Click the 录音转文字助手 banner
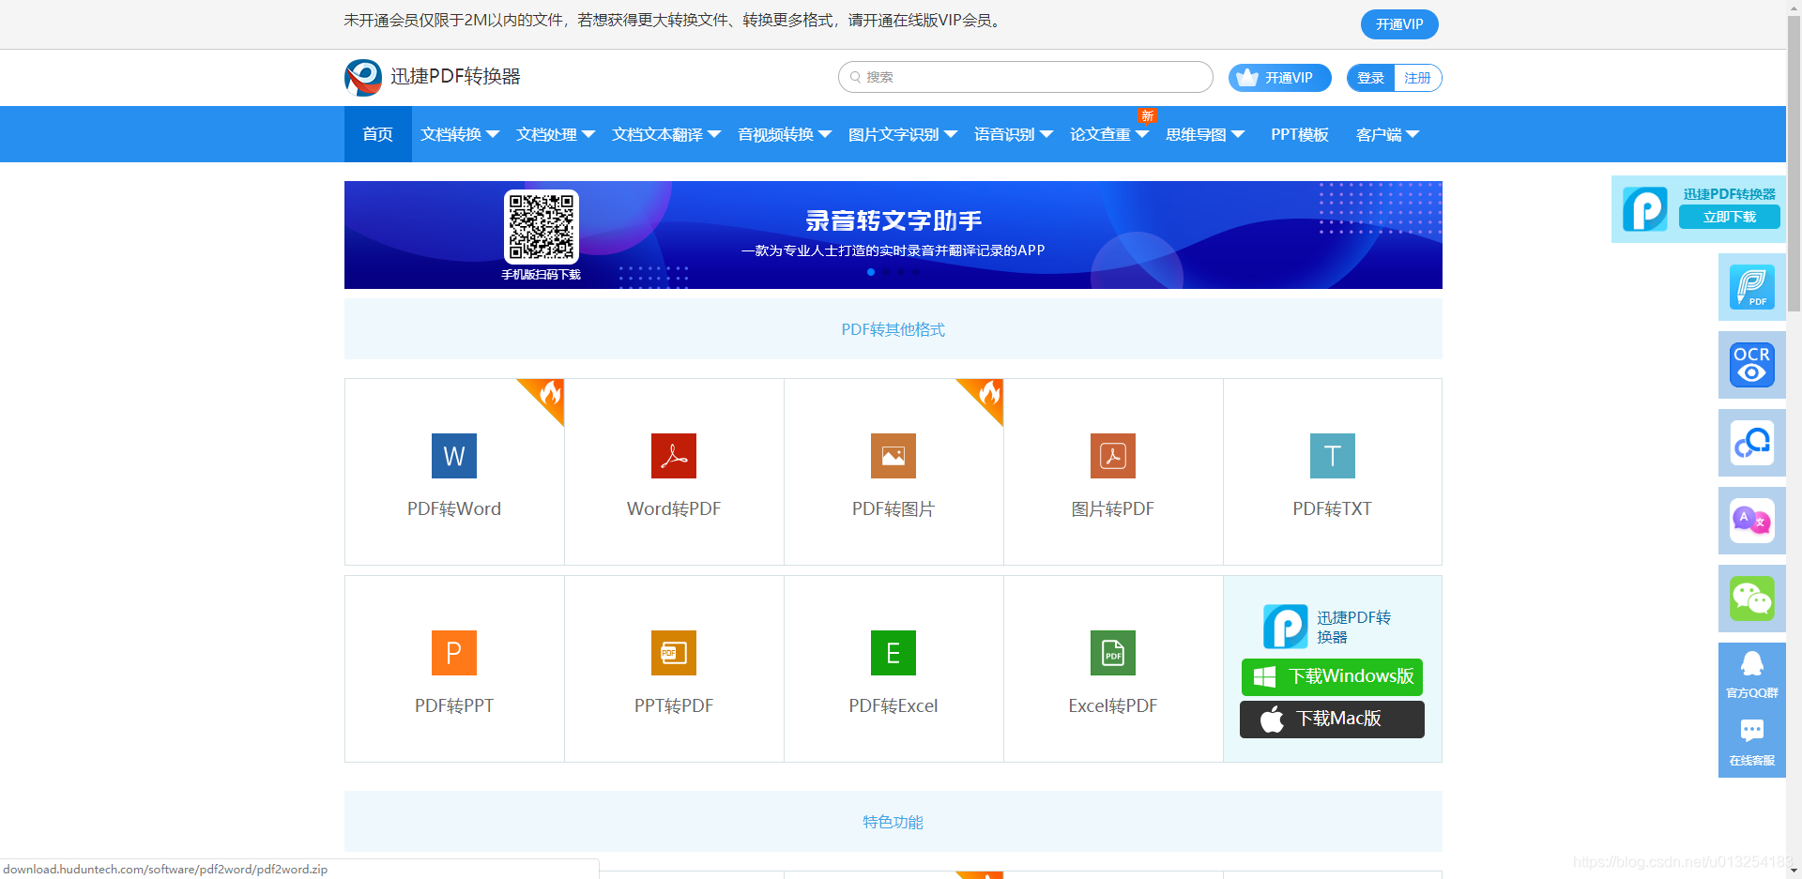Viewport: 1802px width, 879px height. click(x=893, y=235)
